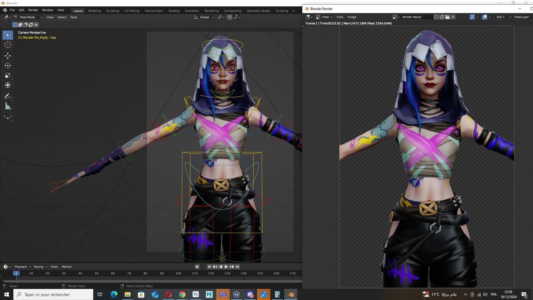Switch to the Geometry Nodes workspace tab
533x300 pixels.
pos(258,11)
